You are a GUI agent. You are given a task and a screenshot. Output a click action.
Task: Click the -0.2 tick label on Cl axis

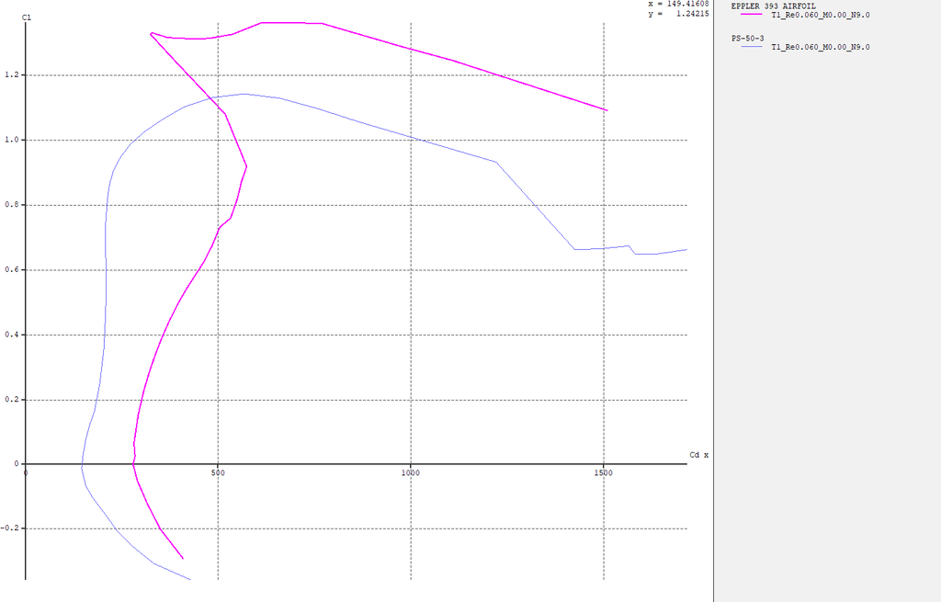10,529
